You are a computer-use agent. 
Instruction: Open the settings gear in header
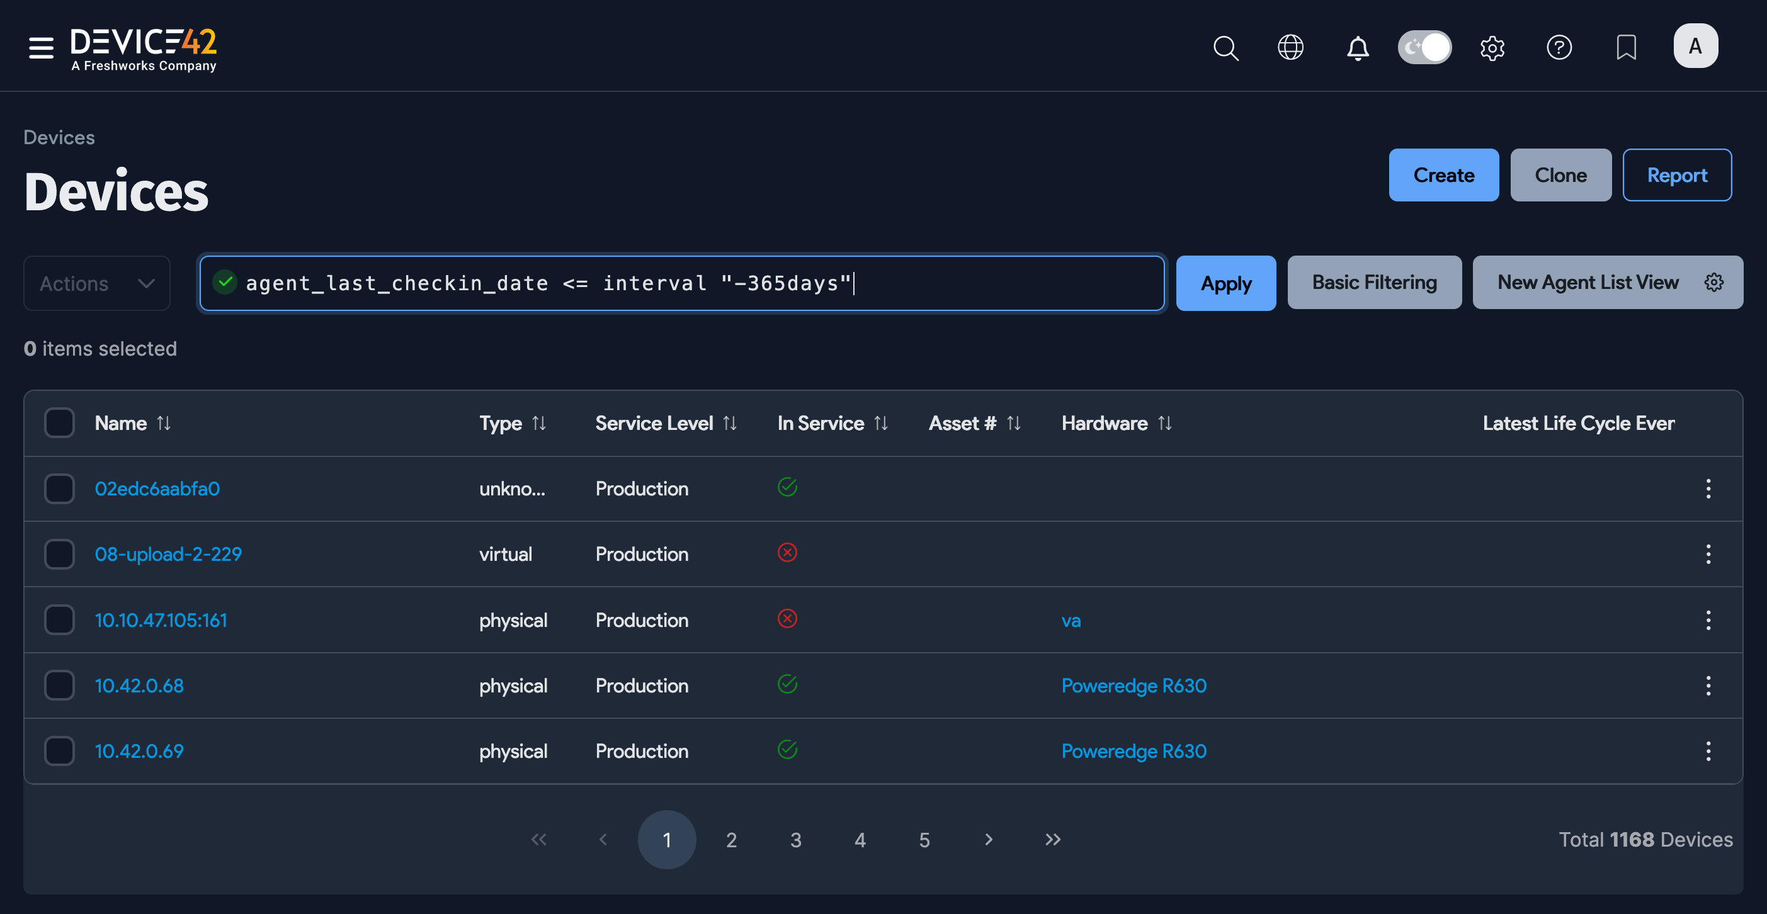pos(1492,47)
